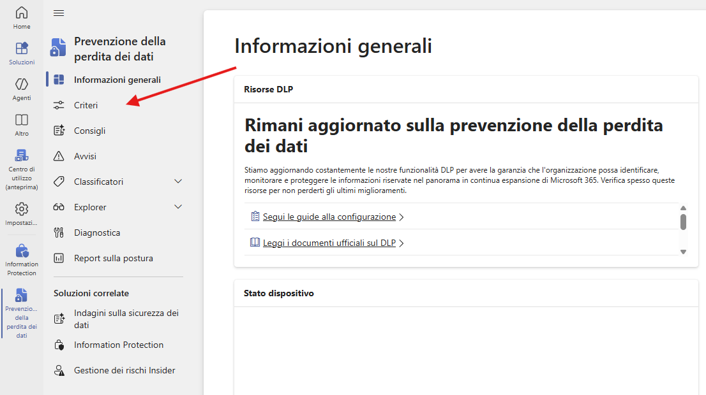
Task: Expand the Explorer chevron
Action: click(x=178, y=207)
